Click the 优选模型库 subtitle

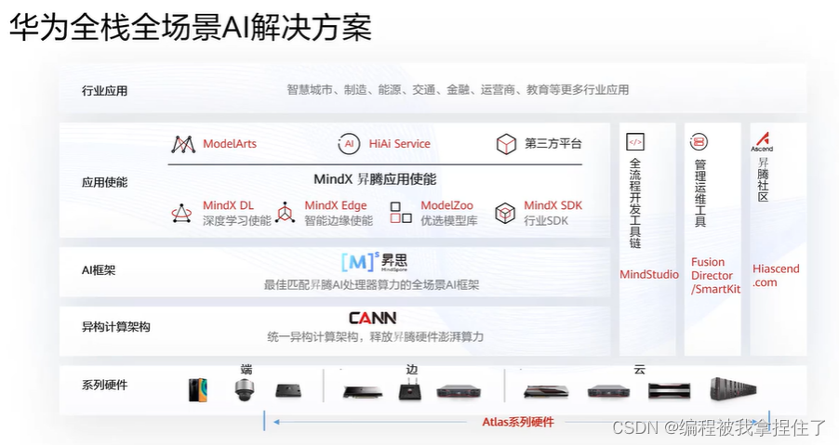pyautogui.click(x=449, y=220)
